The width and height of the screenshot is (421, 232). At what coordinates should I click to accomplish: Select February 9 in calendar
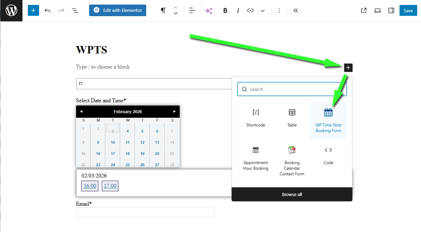[x=98, y=142]
